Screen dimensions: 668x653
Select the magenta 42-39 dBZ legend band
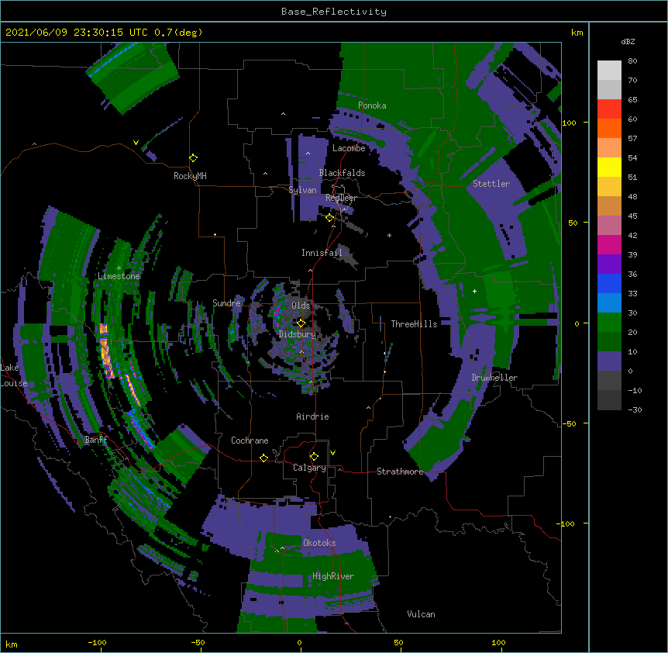coord(609,245)
